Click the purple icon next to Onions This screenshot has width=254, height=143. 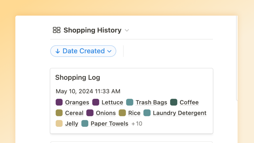pyautogui.click(x=90, y=113)
